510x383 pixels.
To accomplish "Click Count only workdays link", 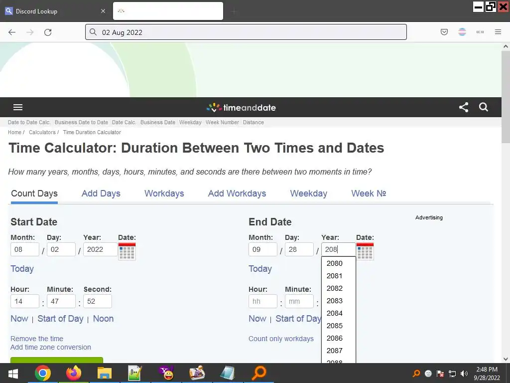I will click(281, 339).
